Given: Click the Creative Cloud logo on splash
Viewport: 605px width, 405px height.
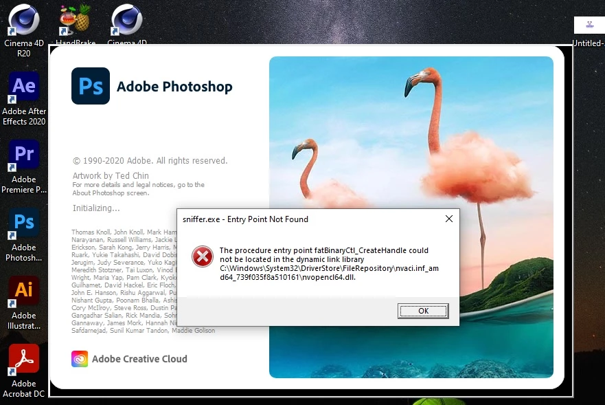Looking at the screenshot, I should coord(80,359).
